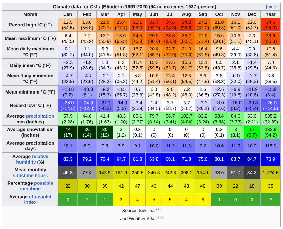Select the June ultraviolet index cell

click(154, 200)
